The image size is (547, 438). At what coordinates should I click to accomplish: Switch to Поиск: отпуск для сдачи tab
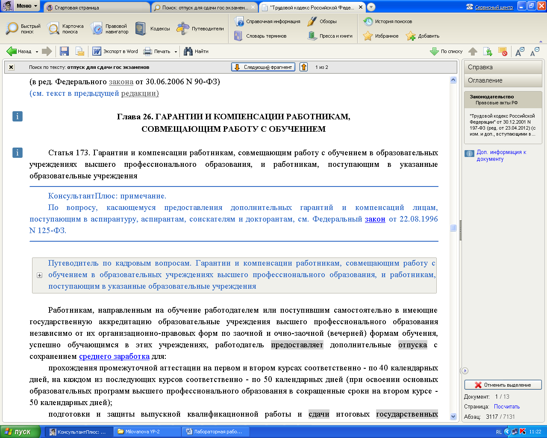pyautogui.click(x=205, y=7)
